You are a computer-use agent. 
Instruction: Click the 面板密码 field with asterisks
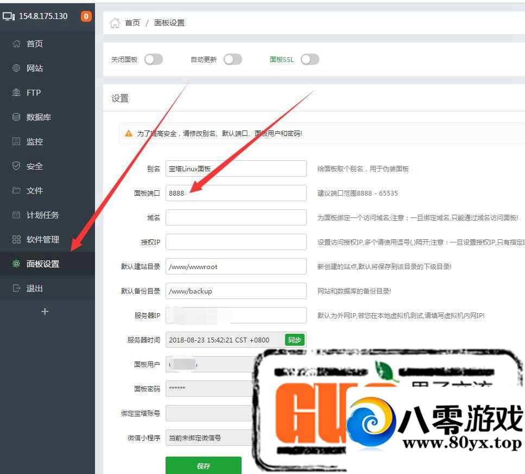[210, 389]
